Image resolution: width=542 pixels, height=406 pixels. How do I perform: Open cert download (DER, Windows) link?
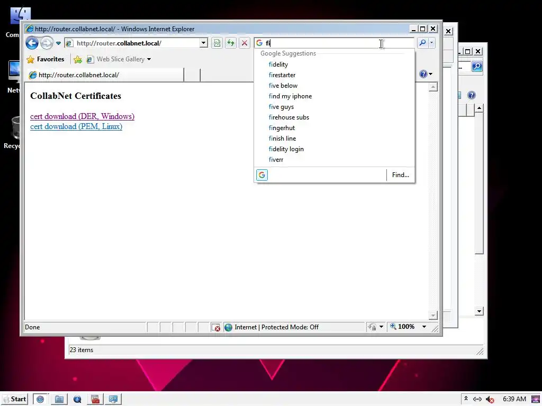pyautogui.click(x=82, y=116)
